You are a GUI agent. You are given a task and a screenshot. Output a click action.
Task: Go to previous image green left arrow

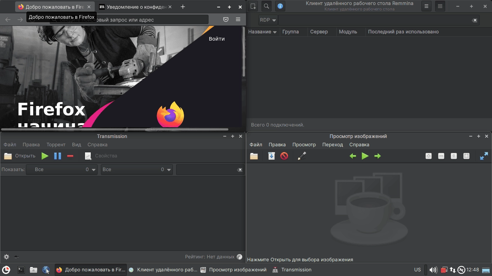click(x=353, y=156)
